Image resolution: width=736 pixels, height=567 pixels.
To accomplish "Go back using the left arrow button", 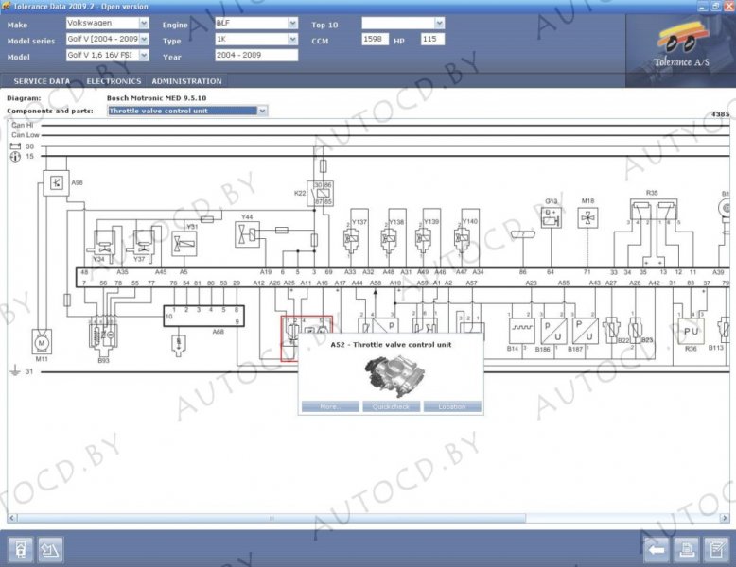I will pos(657,549).
